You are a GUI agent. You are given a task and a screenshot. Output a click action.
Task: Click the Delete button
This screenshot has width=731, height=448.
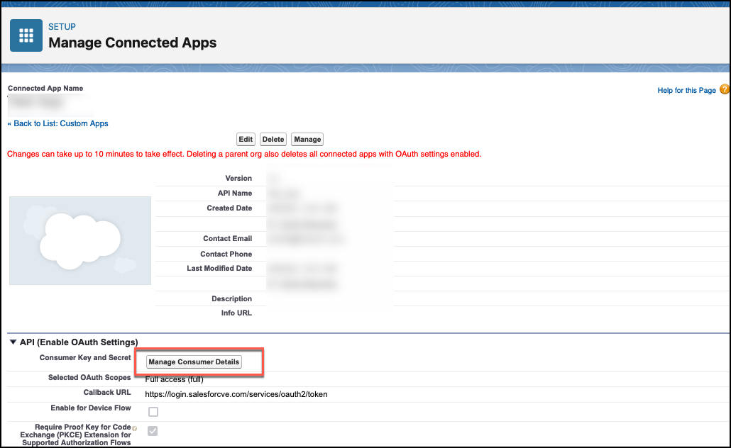coord(273,139)
